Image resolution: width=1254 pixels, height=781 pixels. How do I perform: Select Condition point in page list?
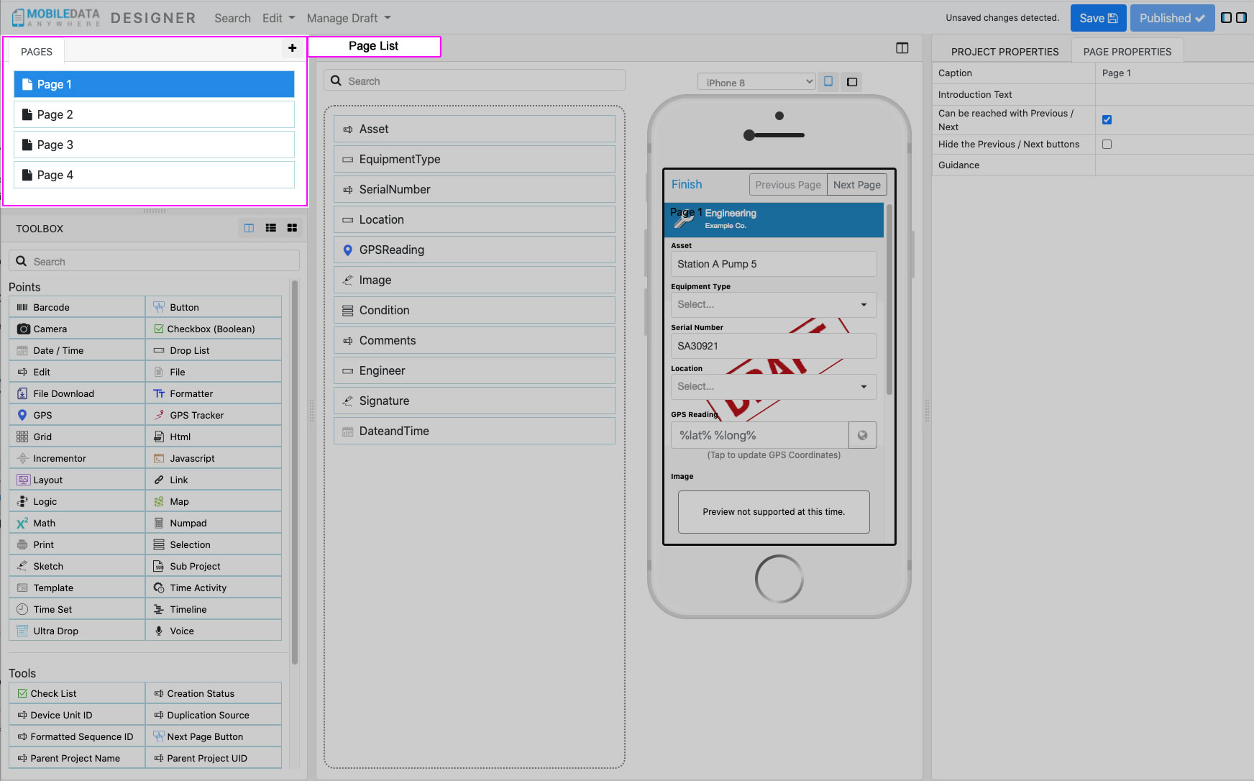(x=475, y=311)
